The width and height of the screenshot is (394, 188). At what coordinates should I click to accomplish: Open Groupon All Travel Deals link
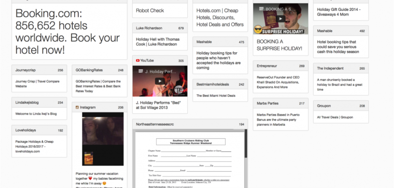click(x=335, y=117)
